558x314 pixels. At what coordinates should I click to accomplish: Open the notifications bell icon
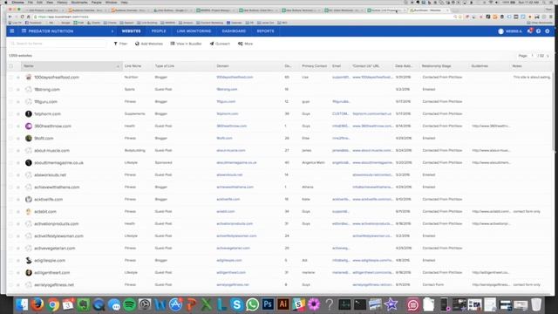(530, 31)
